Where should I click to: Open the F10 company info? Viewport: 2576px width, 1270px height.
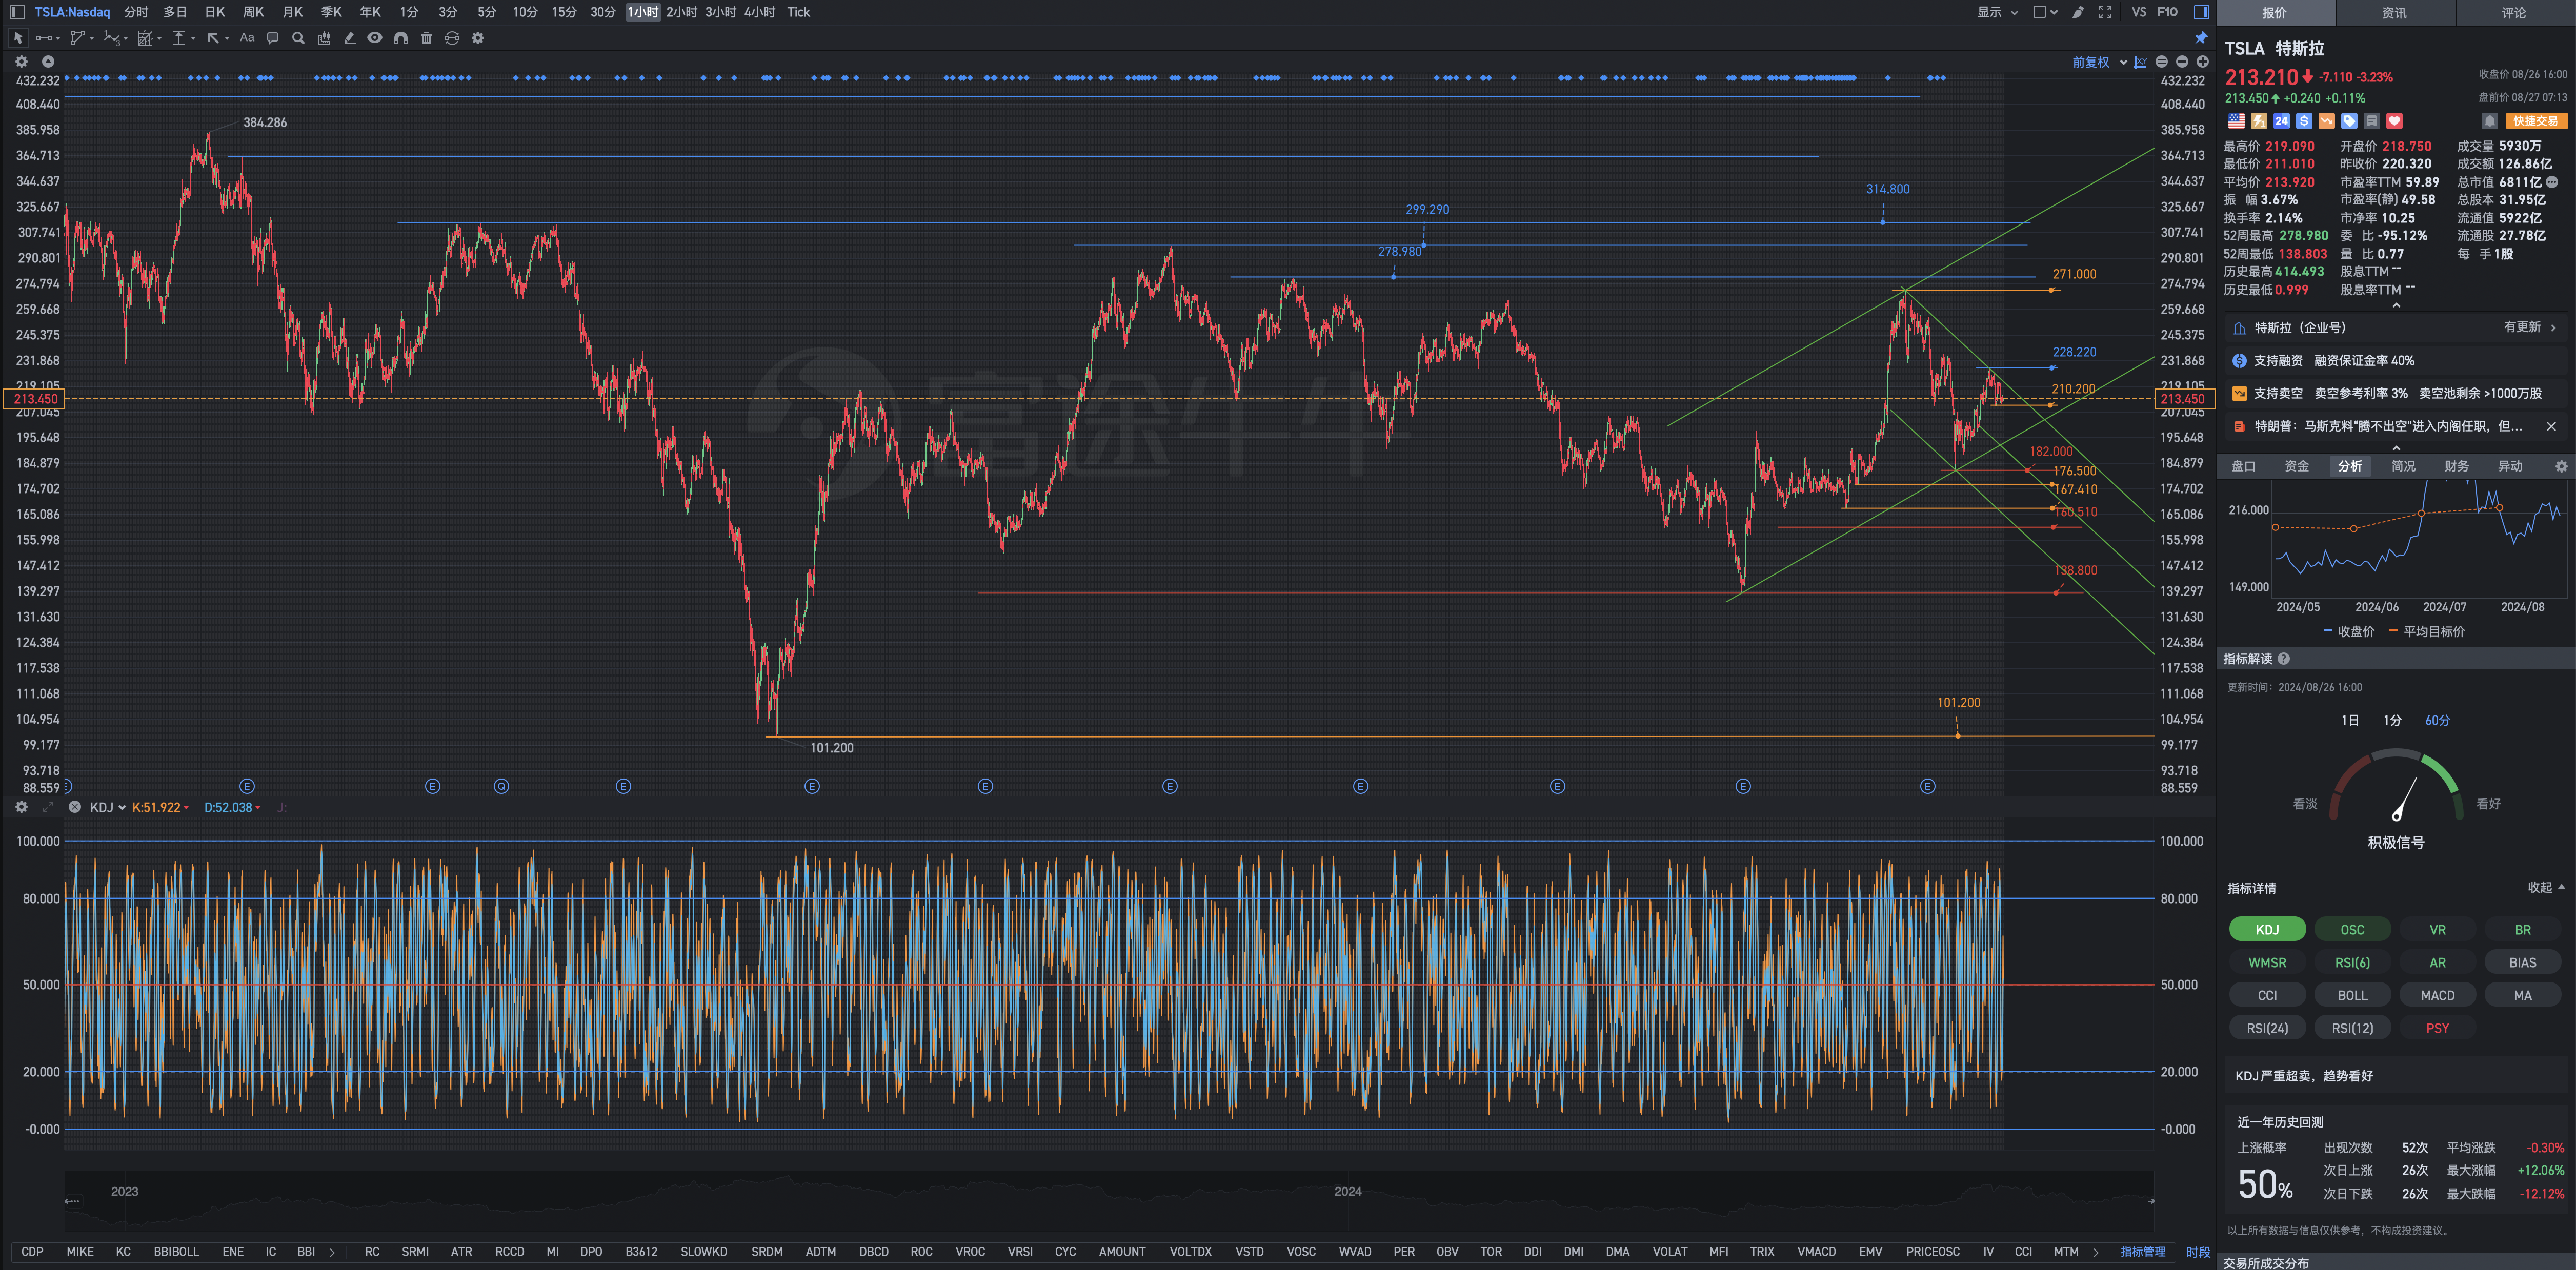[x=2167, y=12]
